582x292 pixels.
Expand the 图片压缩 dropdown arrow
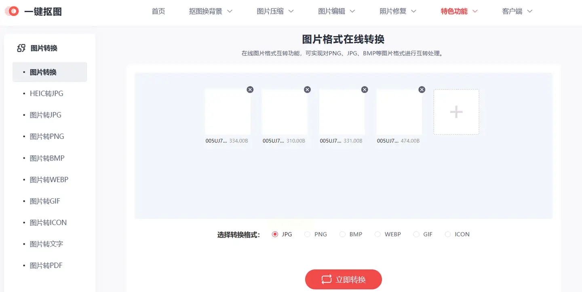(x=291, y=11)
